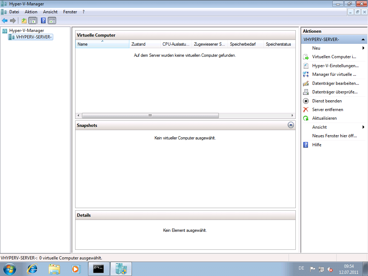Sort by Speicherstatus column header

tap(279, 44)
